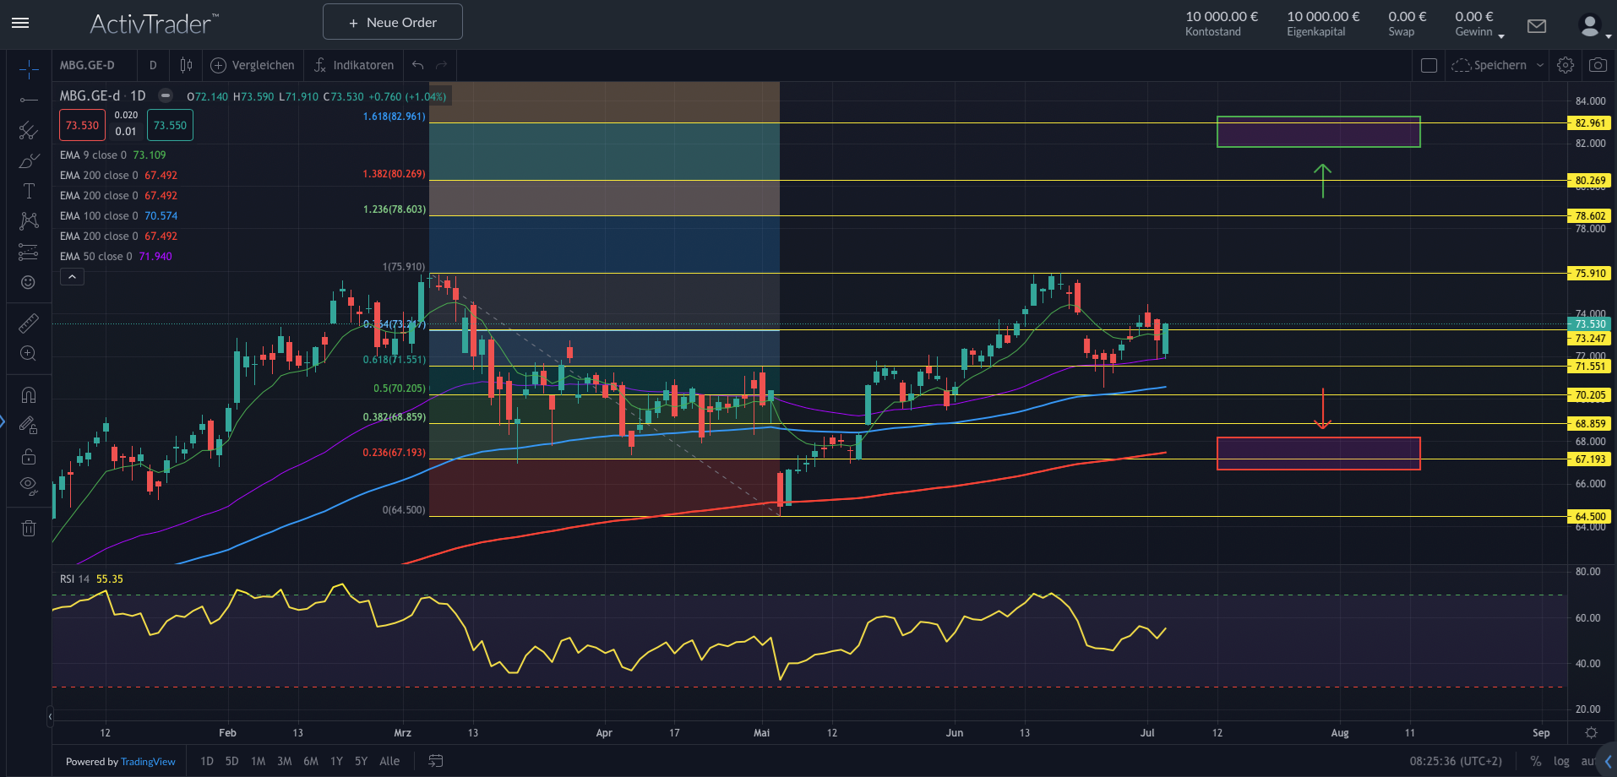
Task: Activate the ruler measure tool
Action: coord(28,323)
